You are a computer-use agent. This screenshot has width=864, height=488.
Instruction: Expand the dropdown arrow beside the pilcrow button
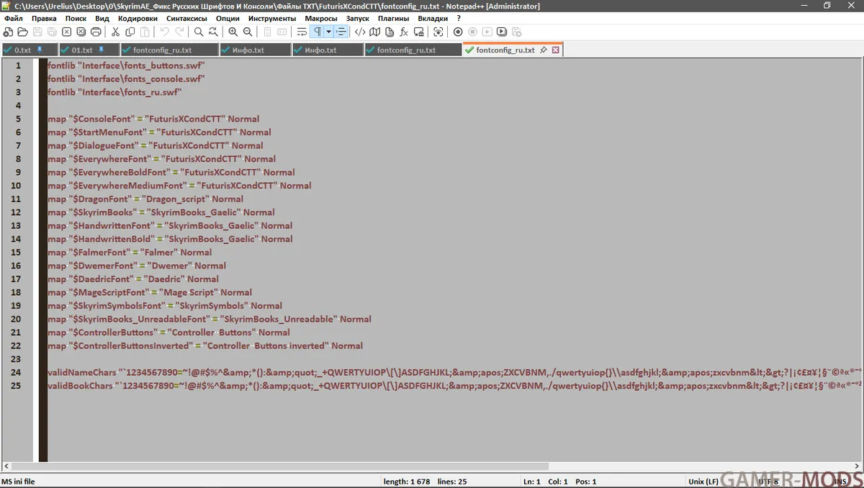pos(328,32)
